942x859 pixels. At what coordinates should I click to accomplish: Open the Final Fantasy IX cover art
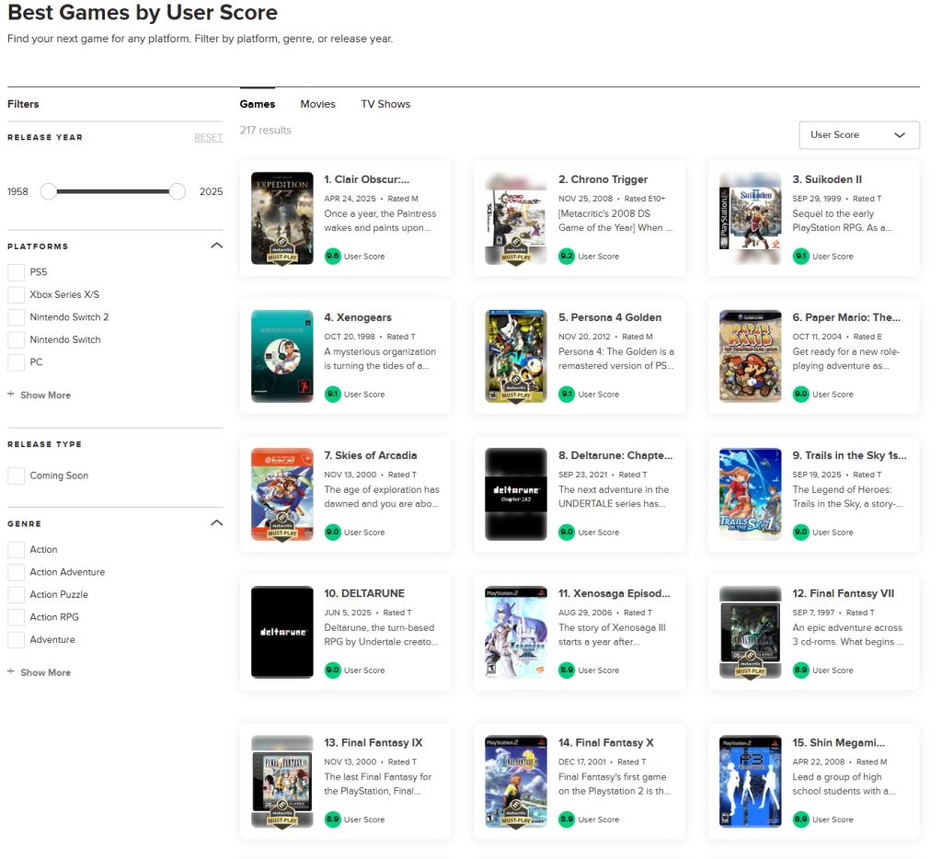coord(282,782)
